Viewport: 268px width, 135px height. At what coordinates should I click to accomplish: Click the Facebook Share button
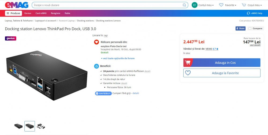[x=240, y=28]
